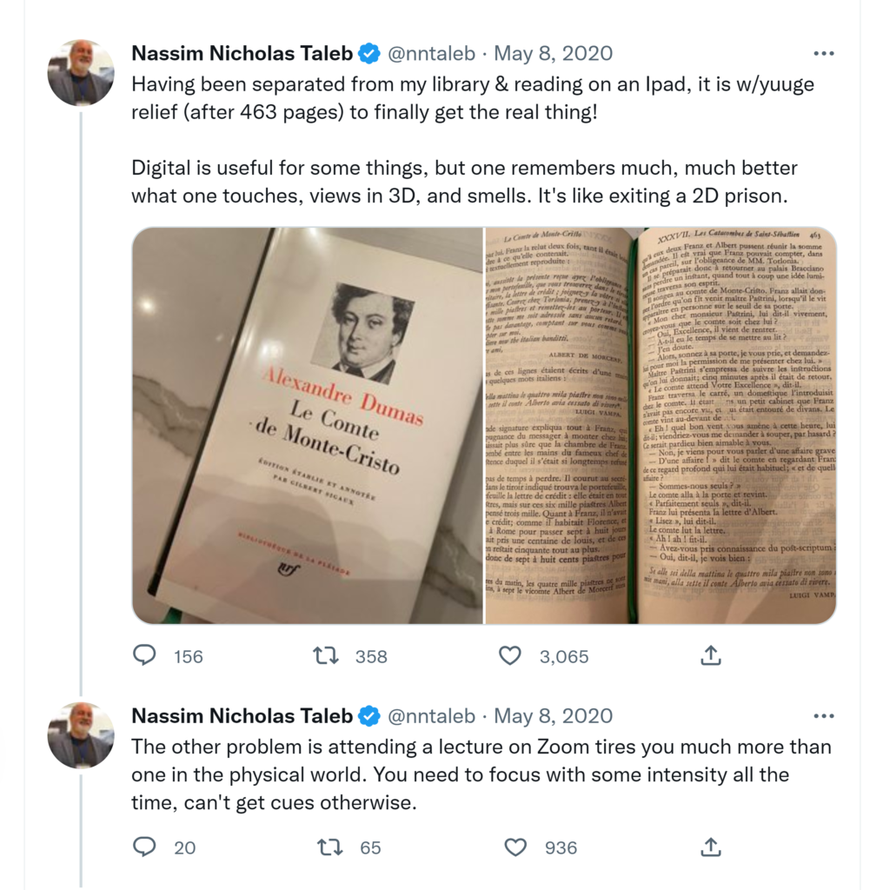Click Taleb's avatar on the first tweet
The image size is (883, 890).
[81, 73]
